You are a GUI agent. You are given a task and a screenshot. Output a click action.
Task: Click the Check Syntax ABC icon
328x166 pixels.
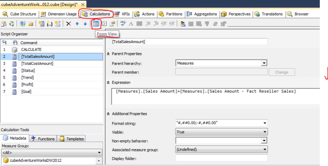(x=123, y=24)
